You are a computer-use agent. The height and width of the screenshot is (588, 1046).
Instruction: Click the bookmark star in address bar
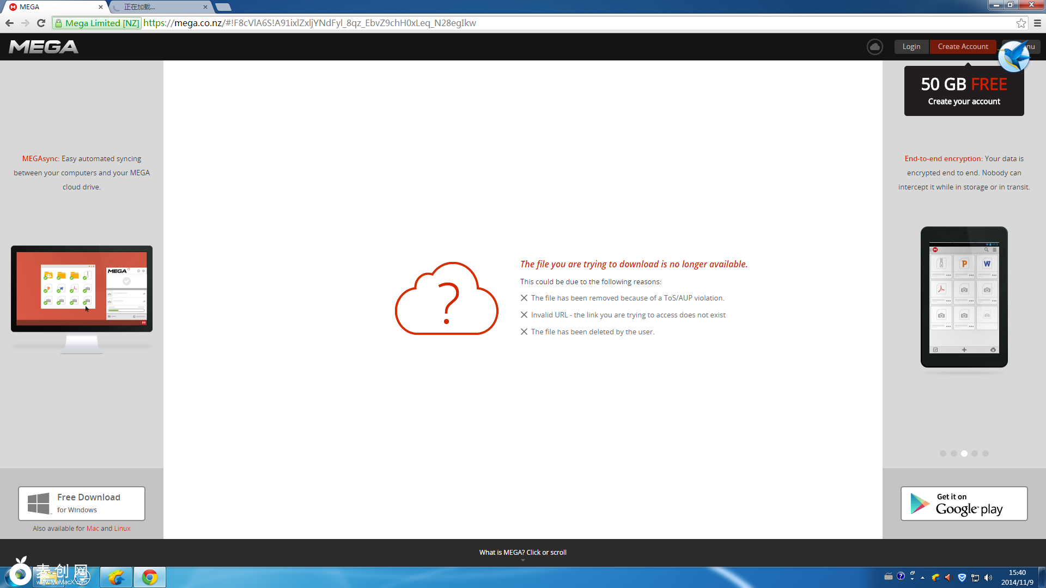(1021, 23)
